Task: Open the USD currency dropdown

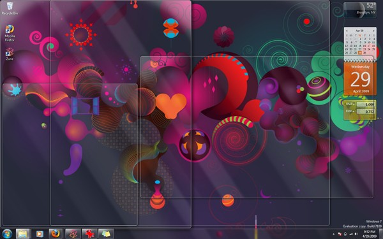Action: point(350,104)
